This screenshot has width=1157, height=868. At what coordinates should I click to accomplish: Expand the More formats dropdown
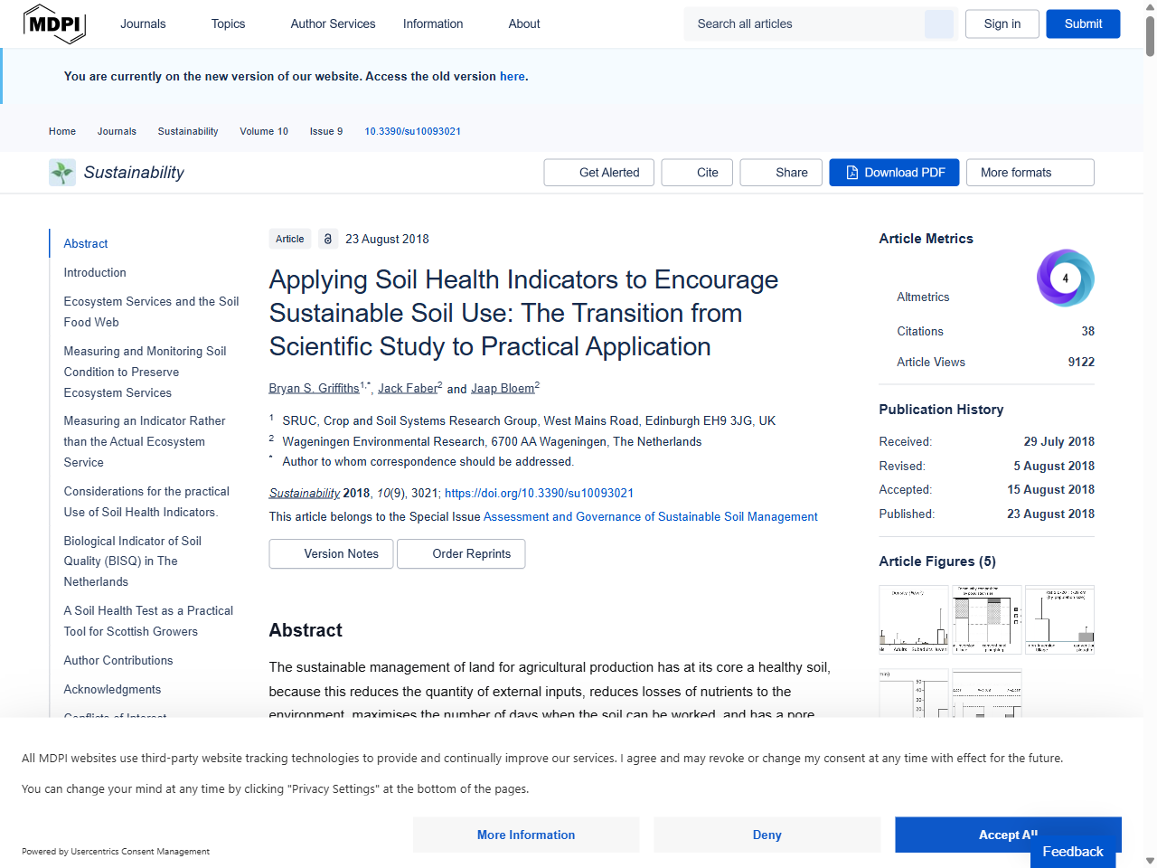tap(1030, 173)
